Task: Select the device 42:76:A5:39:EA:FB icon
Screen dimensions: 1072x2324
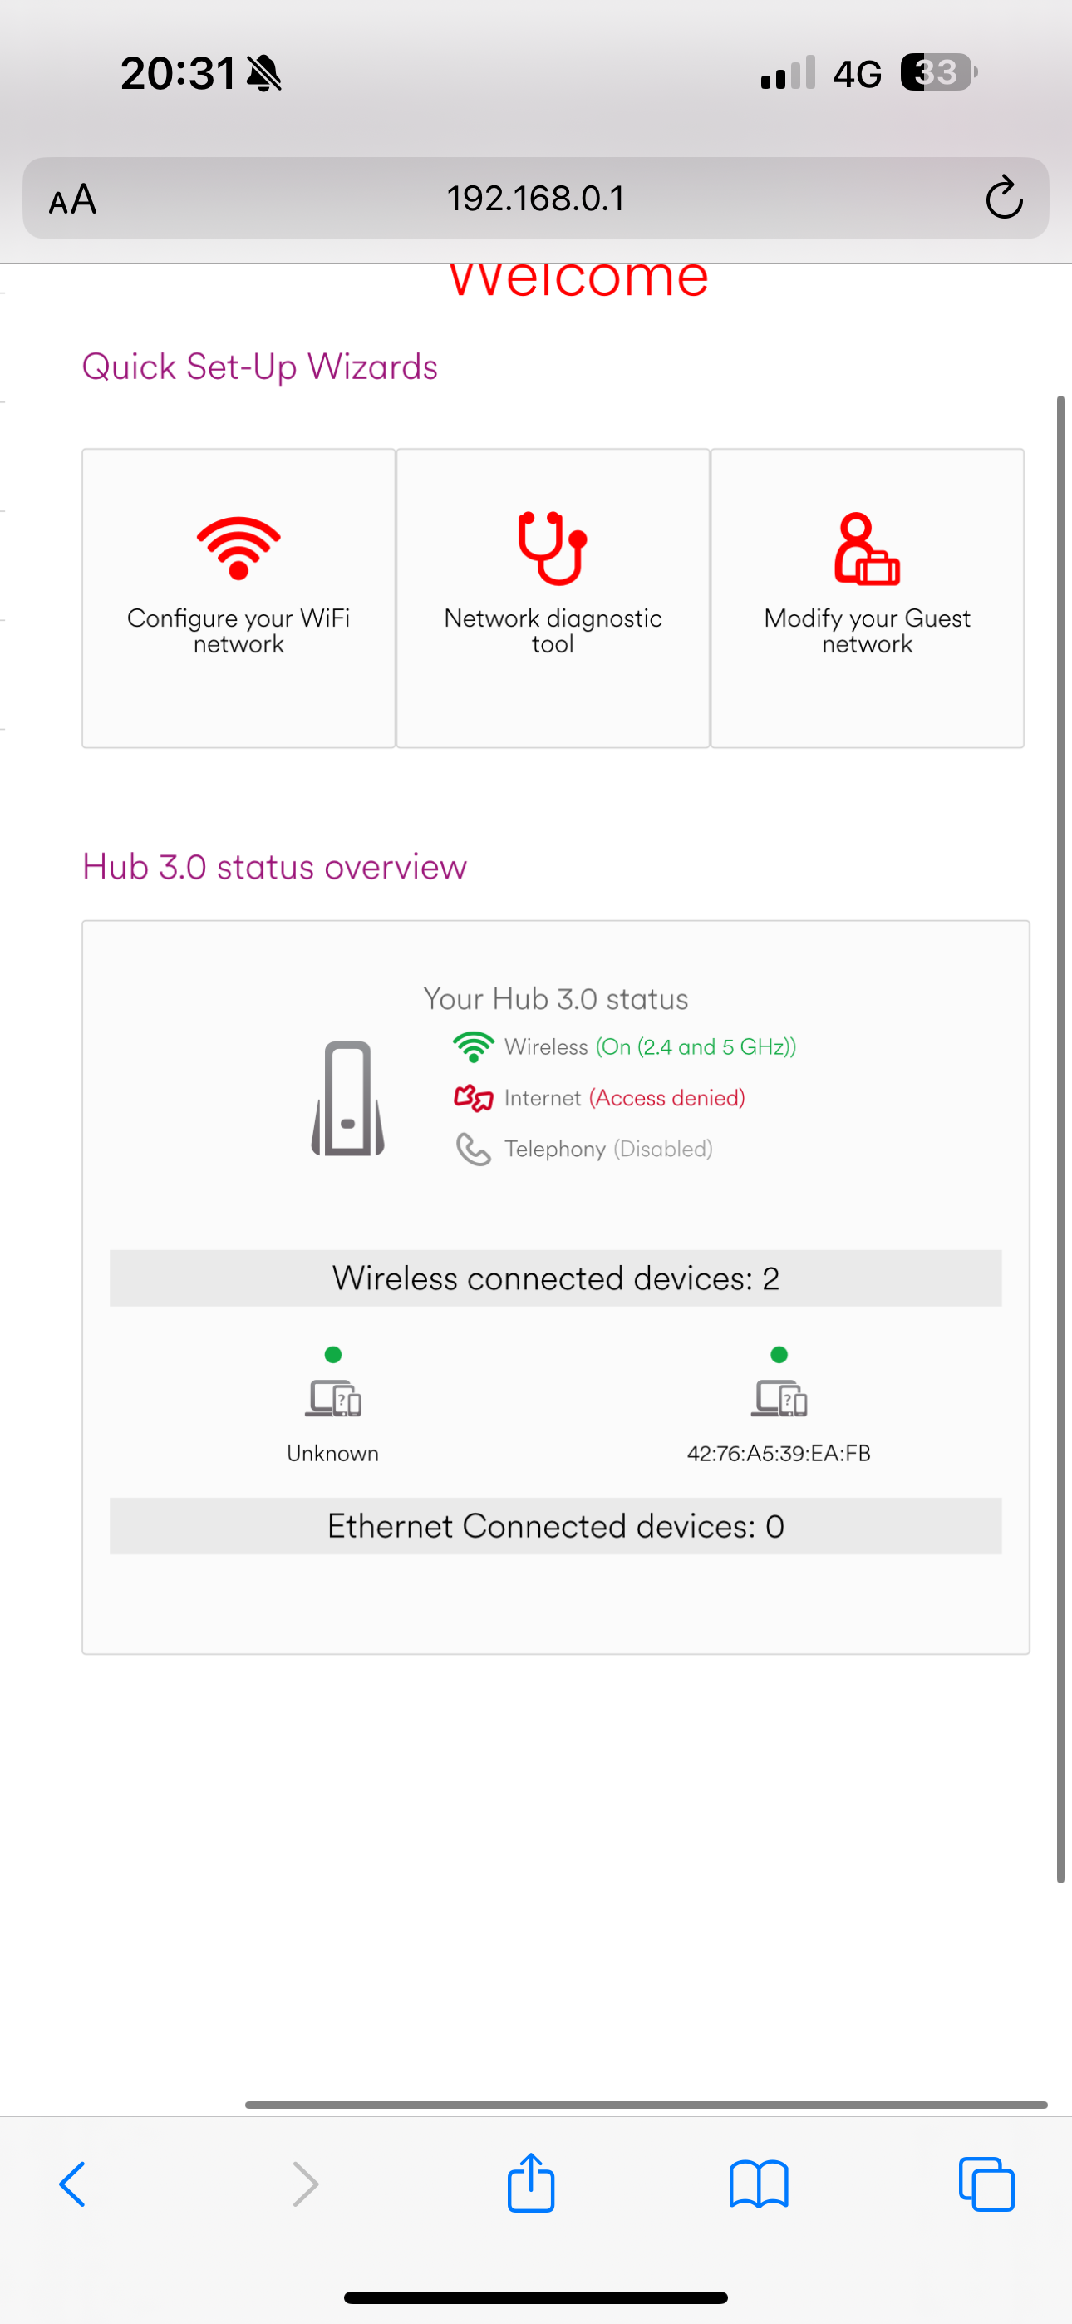Action: coord(779,1398)
